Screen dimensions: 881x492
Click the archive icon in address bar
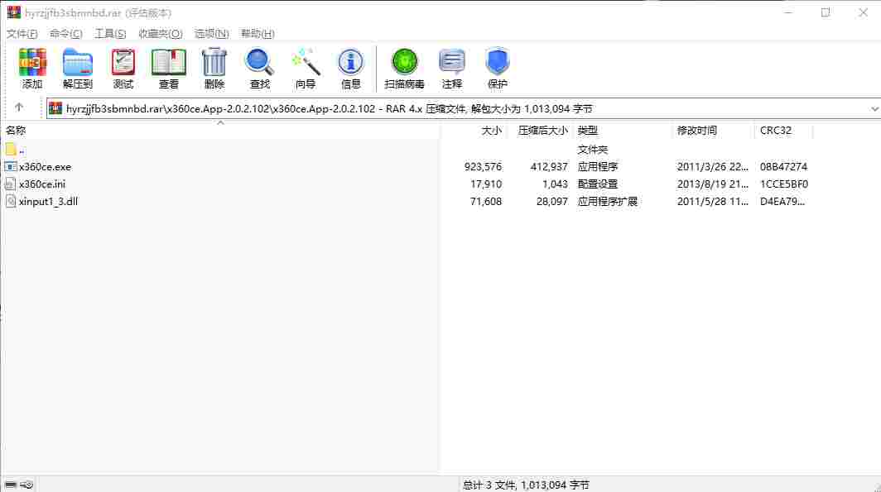pyautogui.click(x=55, y=108)
